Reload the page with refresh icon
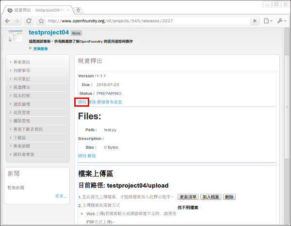This screenshot has width=291, height=226. [29, 21]
